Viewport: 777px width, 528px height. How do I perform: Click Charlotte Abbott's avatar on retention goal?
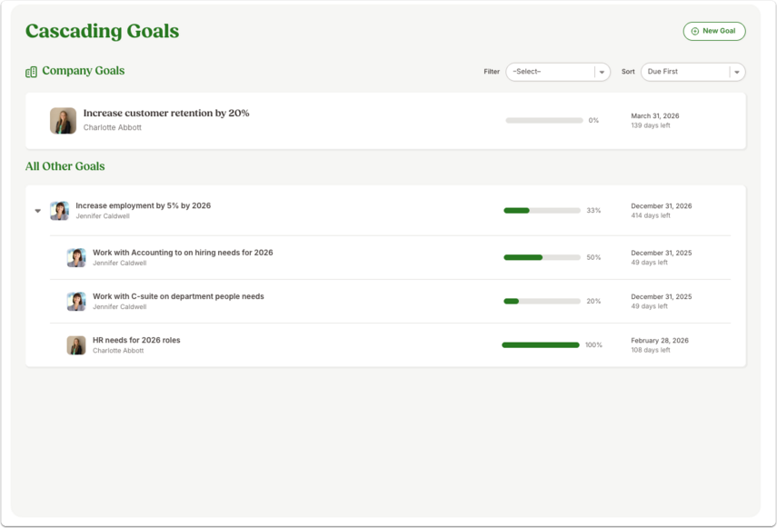pos(63,121)
